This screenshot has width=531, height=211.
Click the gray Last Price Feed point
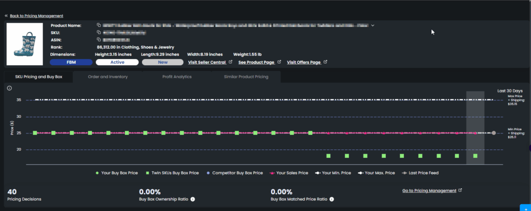494,133
